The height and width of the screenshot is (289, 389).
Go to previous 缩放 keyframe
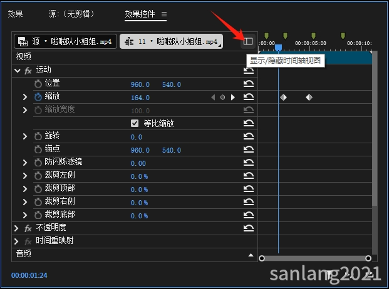point(213,98)
